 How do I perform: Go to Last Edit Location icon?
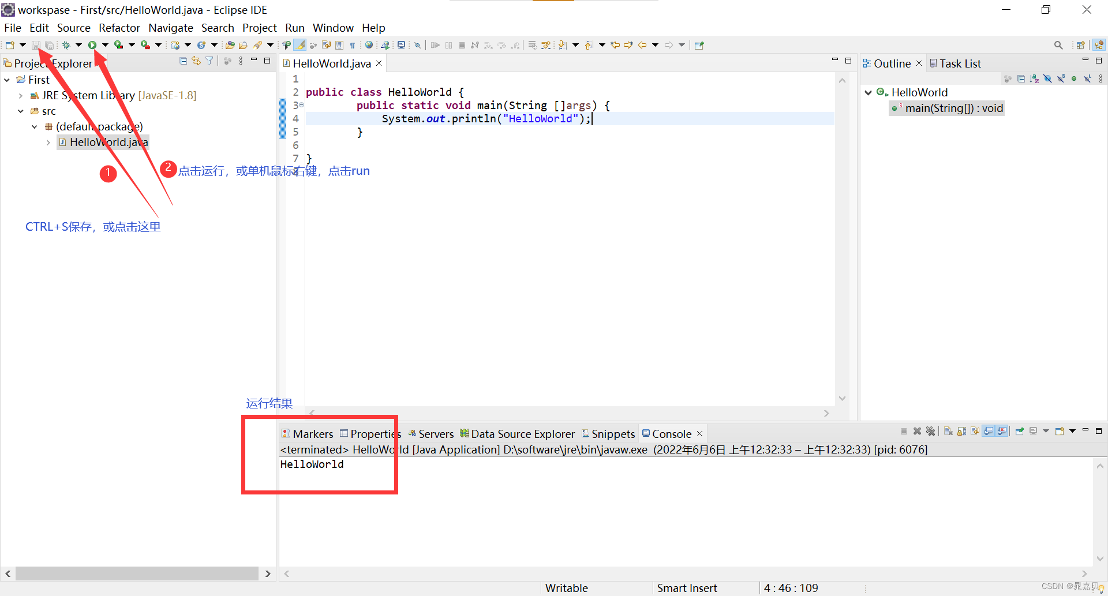[x=615, y=45]
